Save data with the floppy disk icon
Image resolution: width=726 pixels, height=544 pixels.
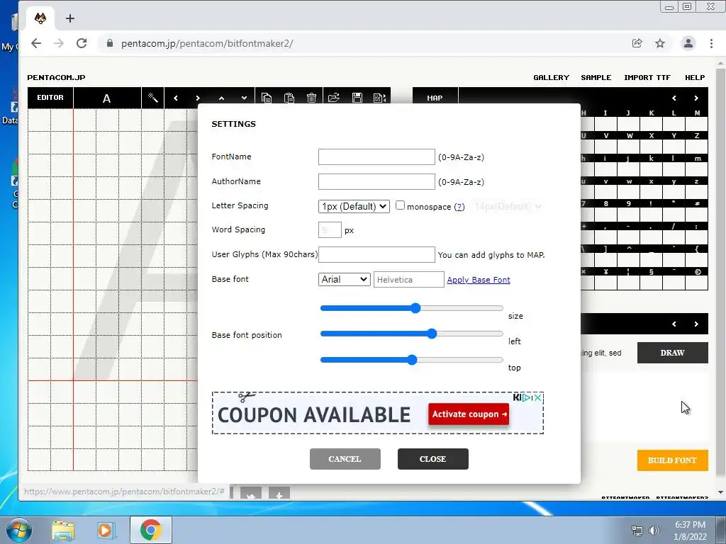click(x=357, y=98)
